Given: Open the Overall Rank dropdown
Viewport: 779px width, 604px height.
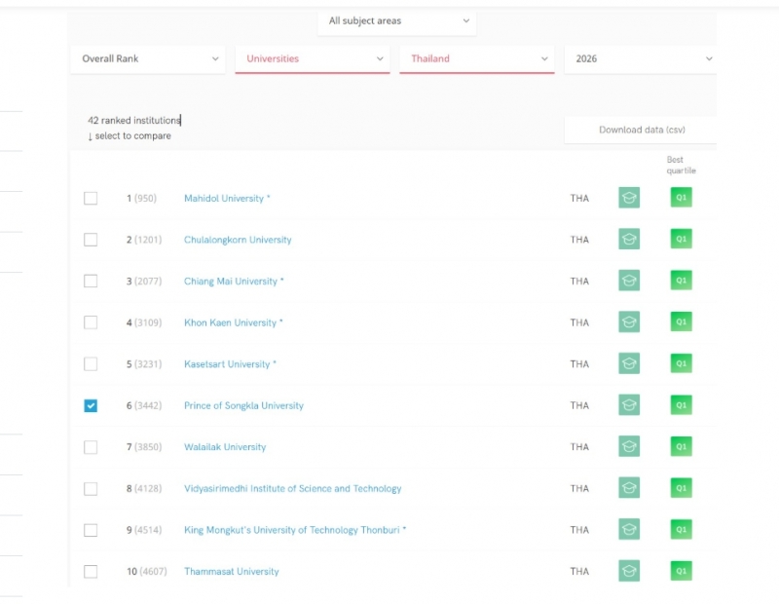Looking at the screenshot, I should 148,58.
